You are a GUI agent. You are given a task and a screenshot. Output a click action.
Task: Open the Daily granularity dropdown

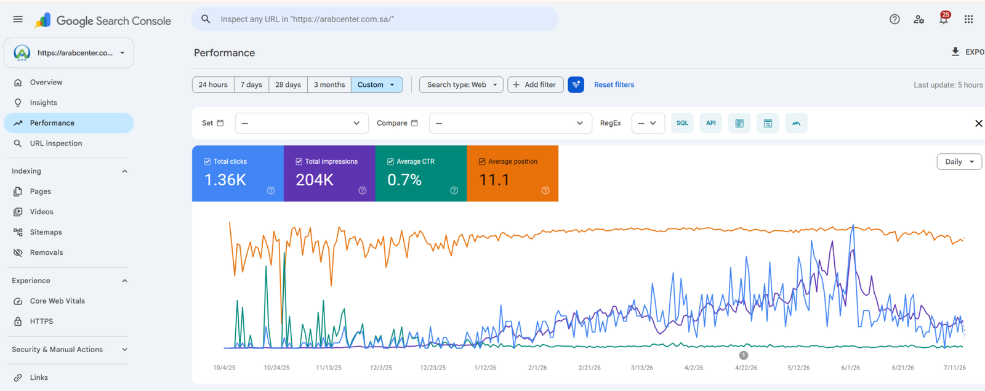coord(959,162)
